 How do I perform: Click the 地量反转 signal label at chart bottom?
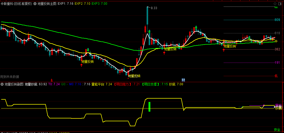(134, 76)
